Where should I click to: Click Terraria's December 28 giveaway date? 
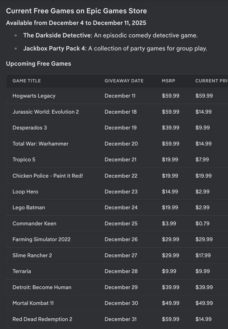tap(121, 271)
